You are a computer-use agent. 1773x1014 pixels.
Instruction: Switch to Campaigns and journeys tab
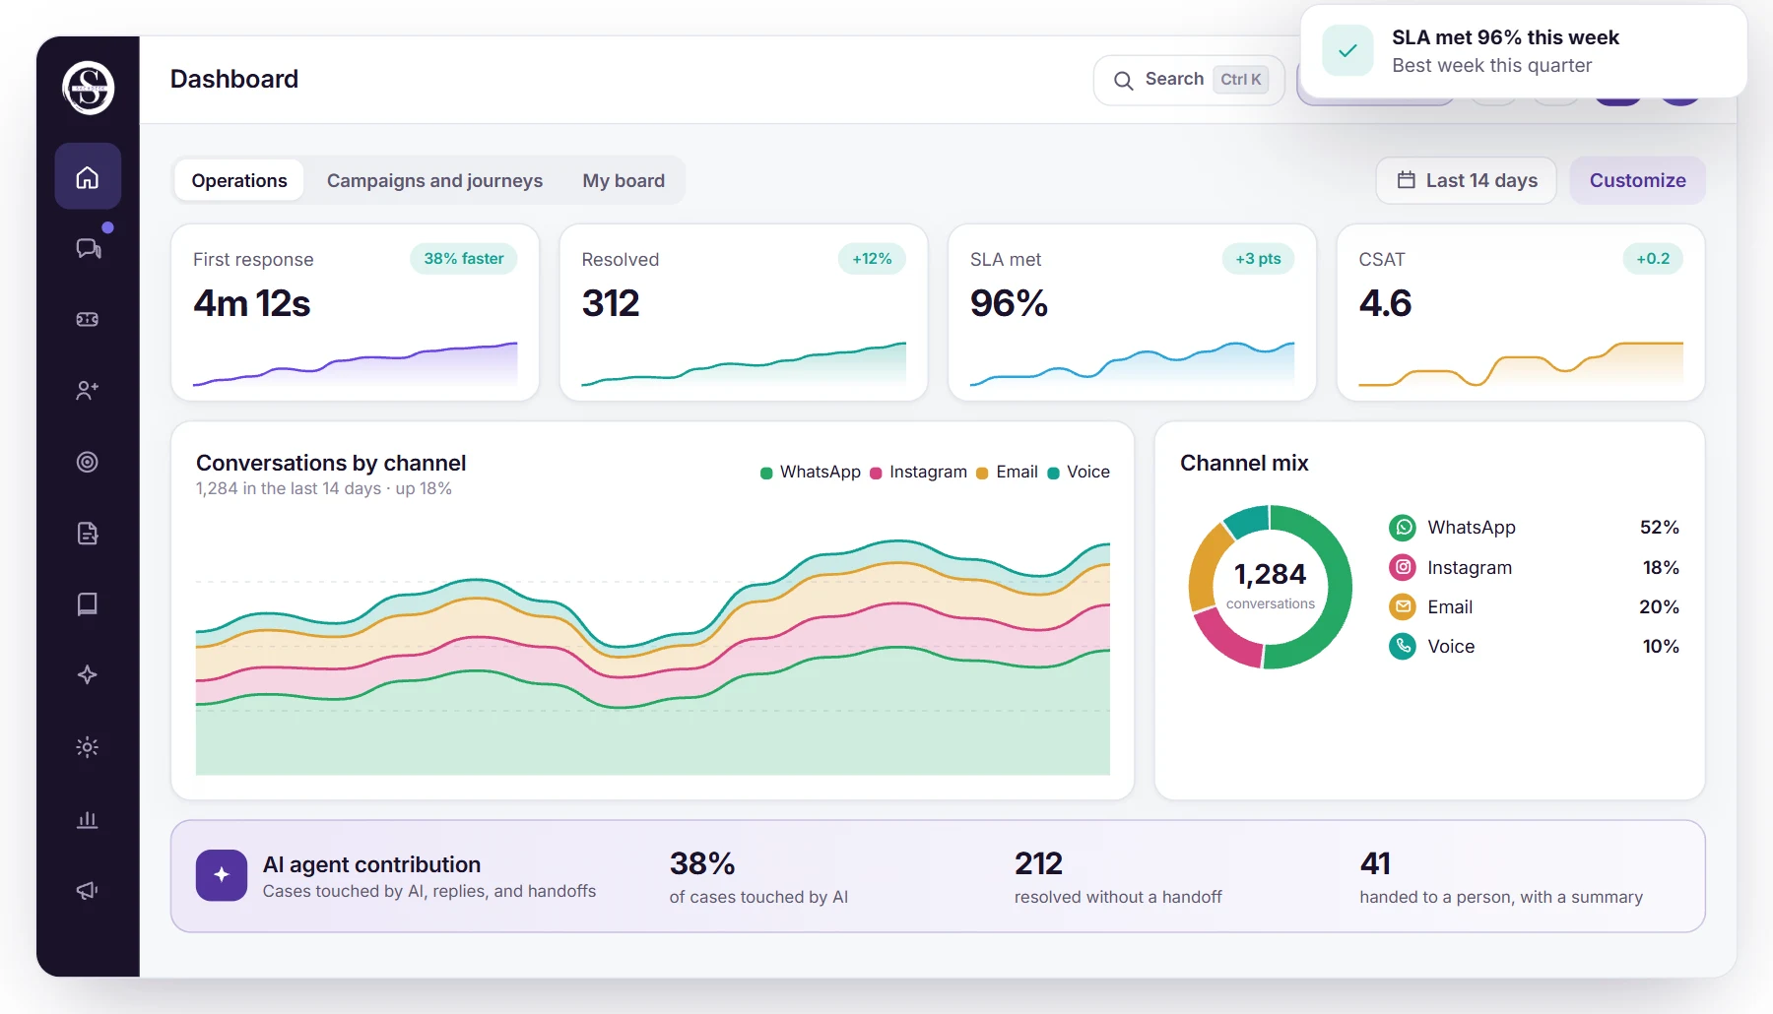click(x=434, y=180)
